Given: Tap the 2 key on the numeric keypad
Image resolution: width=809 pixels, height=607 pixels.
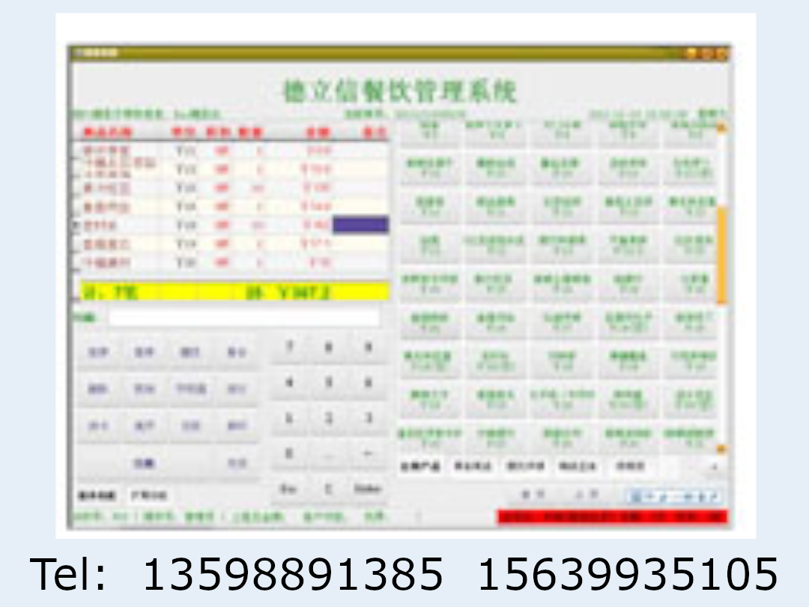Looking at the screenshot, I should [x=329, y=419].
